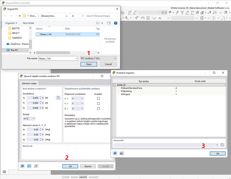Click OK in Protokol importu
The image size is (231, 179).
tap(218, 154)
